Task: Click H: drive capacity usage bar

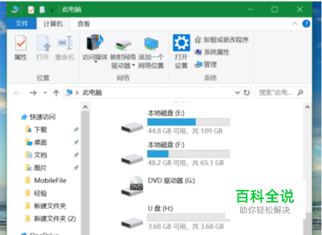Action: click(x=189, y=217)
